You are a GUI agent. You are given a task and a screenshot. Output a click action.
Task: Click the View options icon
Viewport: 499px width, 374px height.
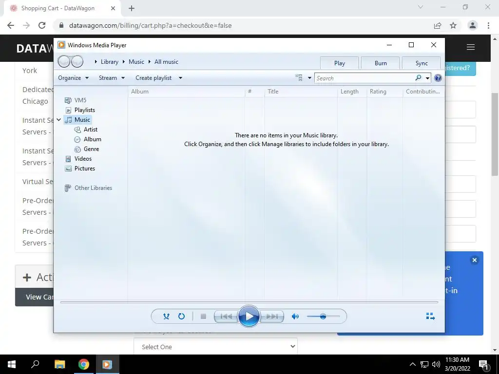click(x=299, y=77)
